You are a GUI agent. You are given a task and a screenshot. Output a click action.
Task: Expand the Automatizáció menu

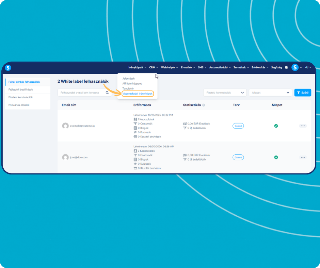click(x=220, y=67)
